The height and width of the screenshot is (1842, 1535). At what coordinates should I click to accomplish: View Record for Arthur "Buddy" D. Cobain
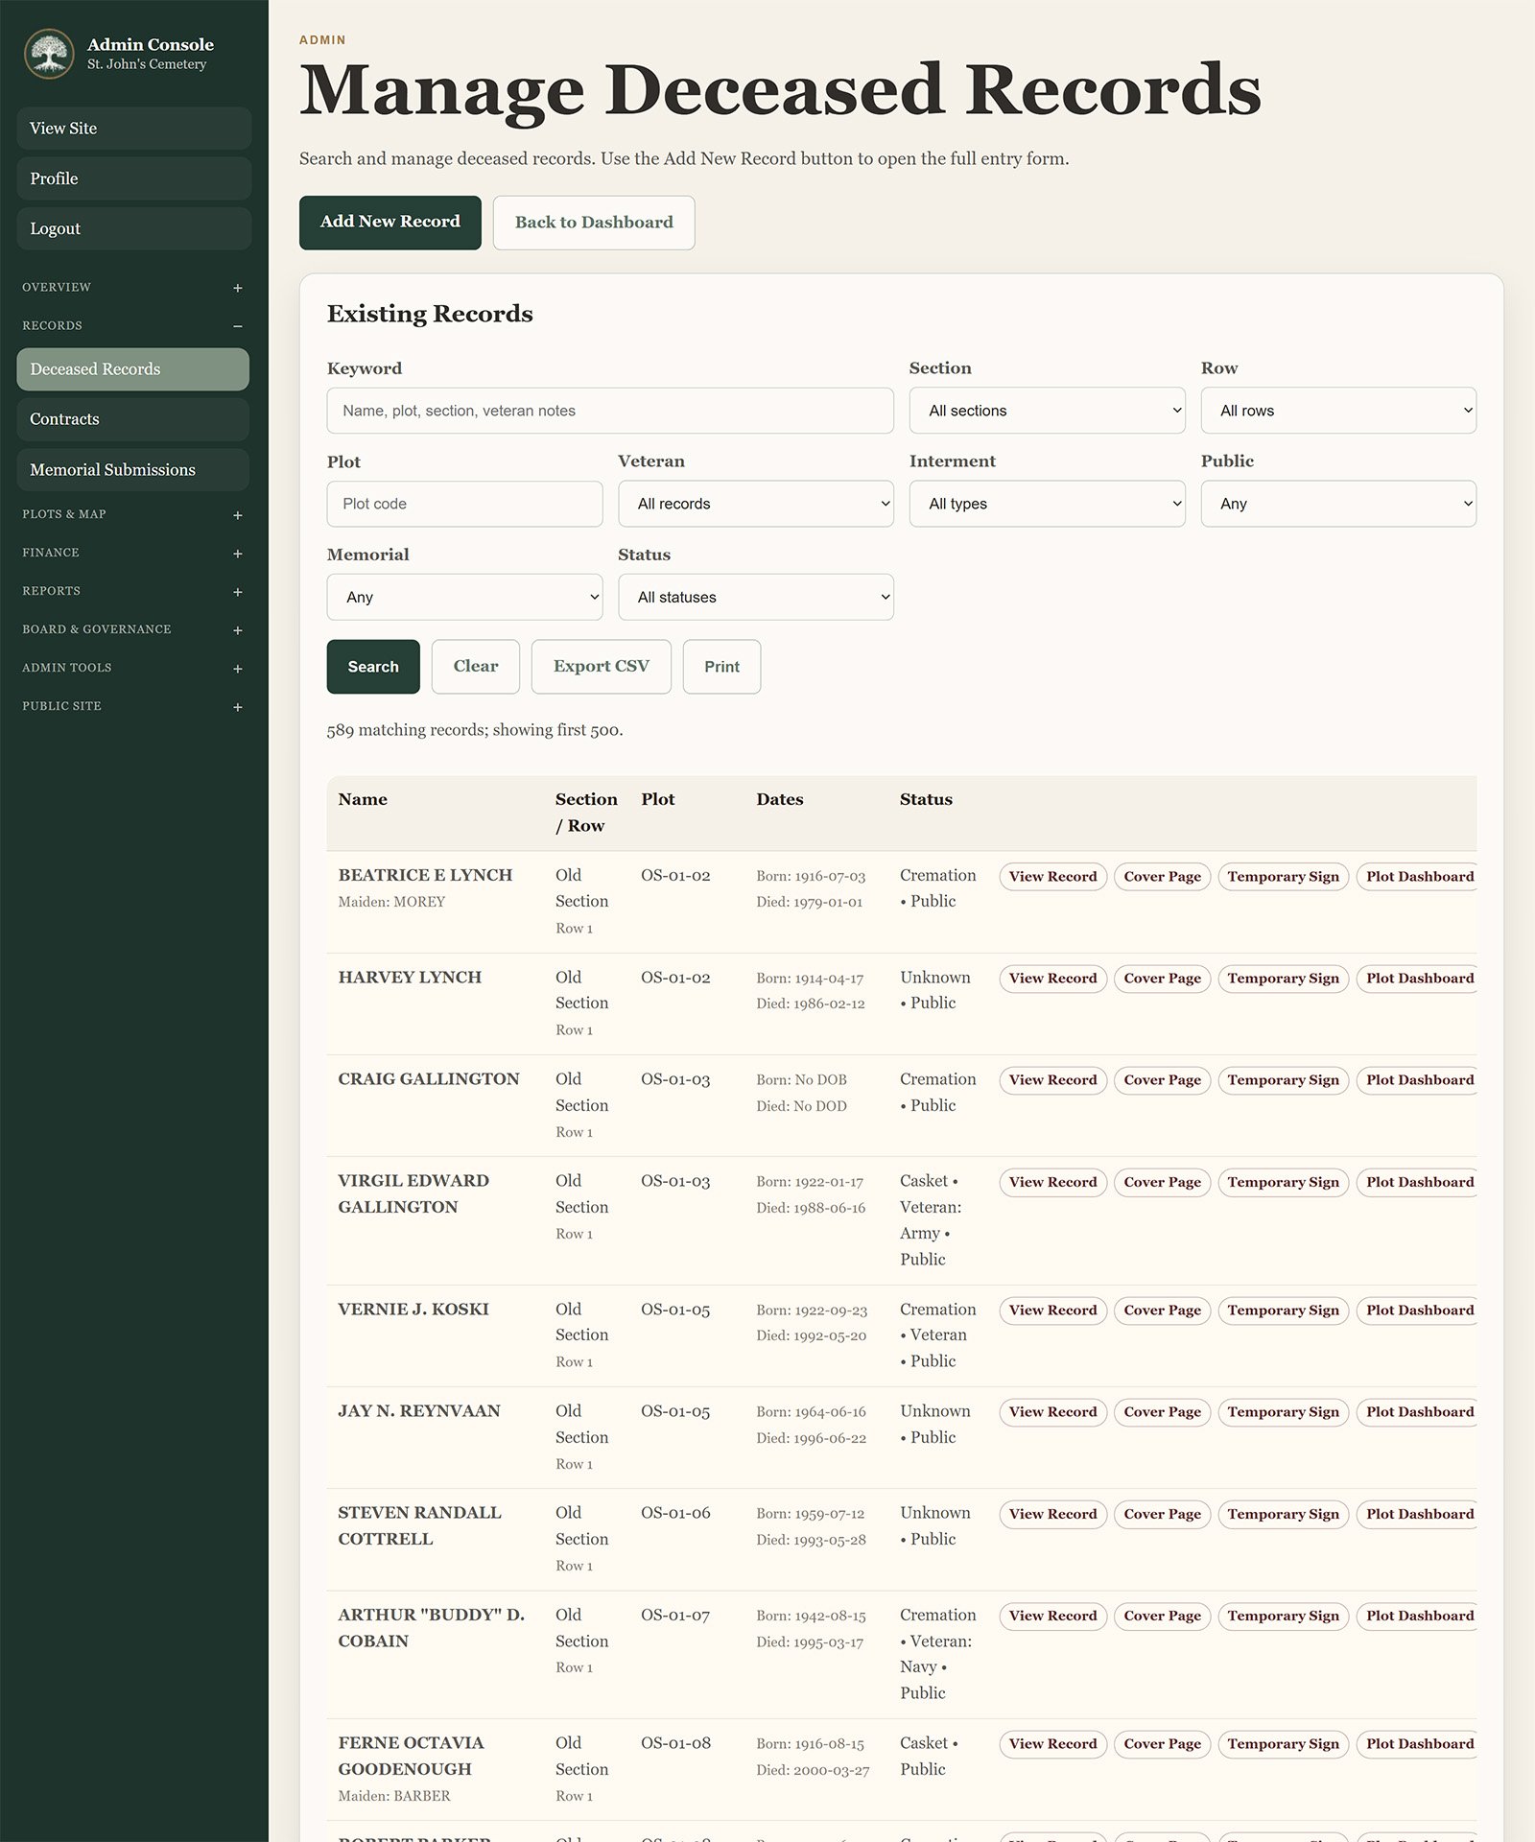[x=1052, y=1617]
